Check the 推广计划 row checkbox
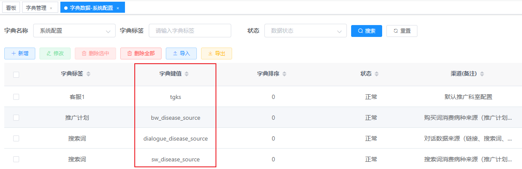This screenshot has width=522, height=169. 16,118
